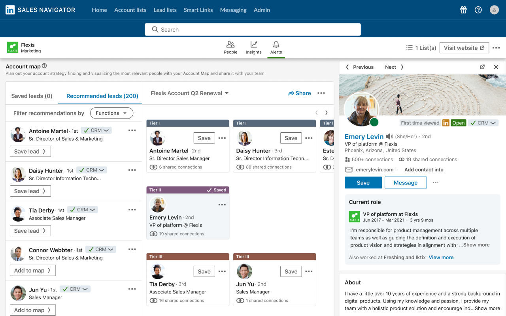Open more options for Jun Yu in leads list
506x316 pixels.
[132, 289]
